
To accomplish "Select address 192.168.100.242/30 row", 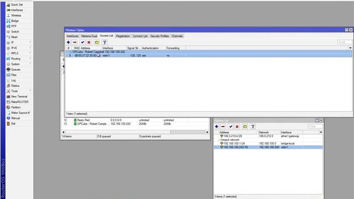I will (268, 147).
